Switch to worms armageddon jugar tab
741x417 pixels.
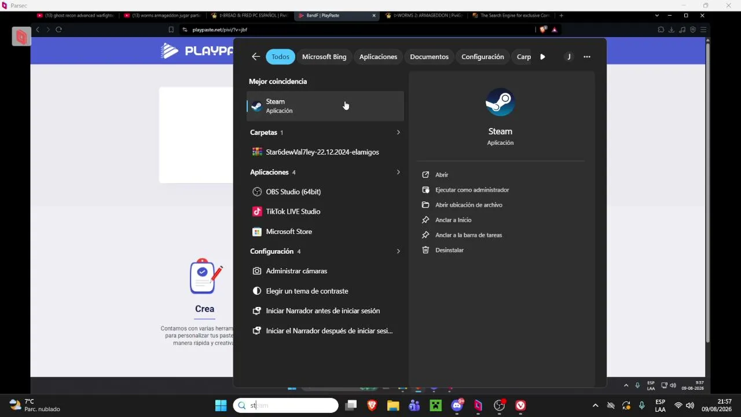[163, 16]
